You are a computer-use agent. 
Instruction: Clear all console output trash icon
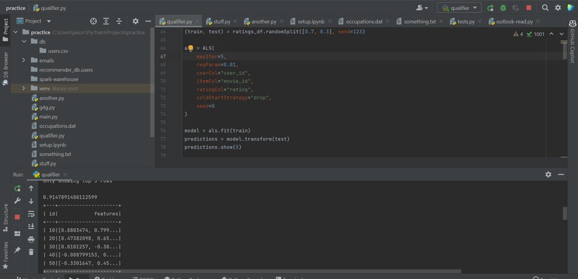coord(31,252)
